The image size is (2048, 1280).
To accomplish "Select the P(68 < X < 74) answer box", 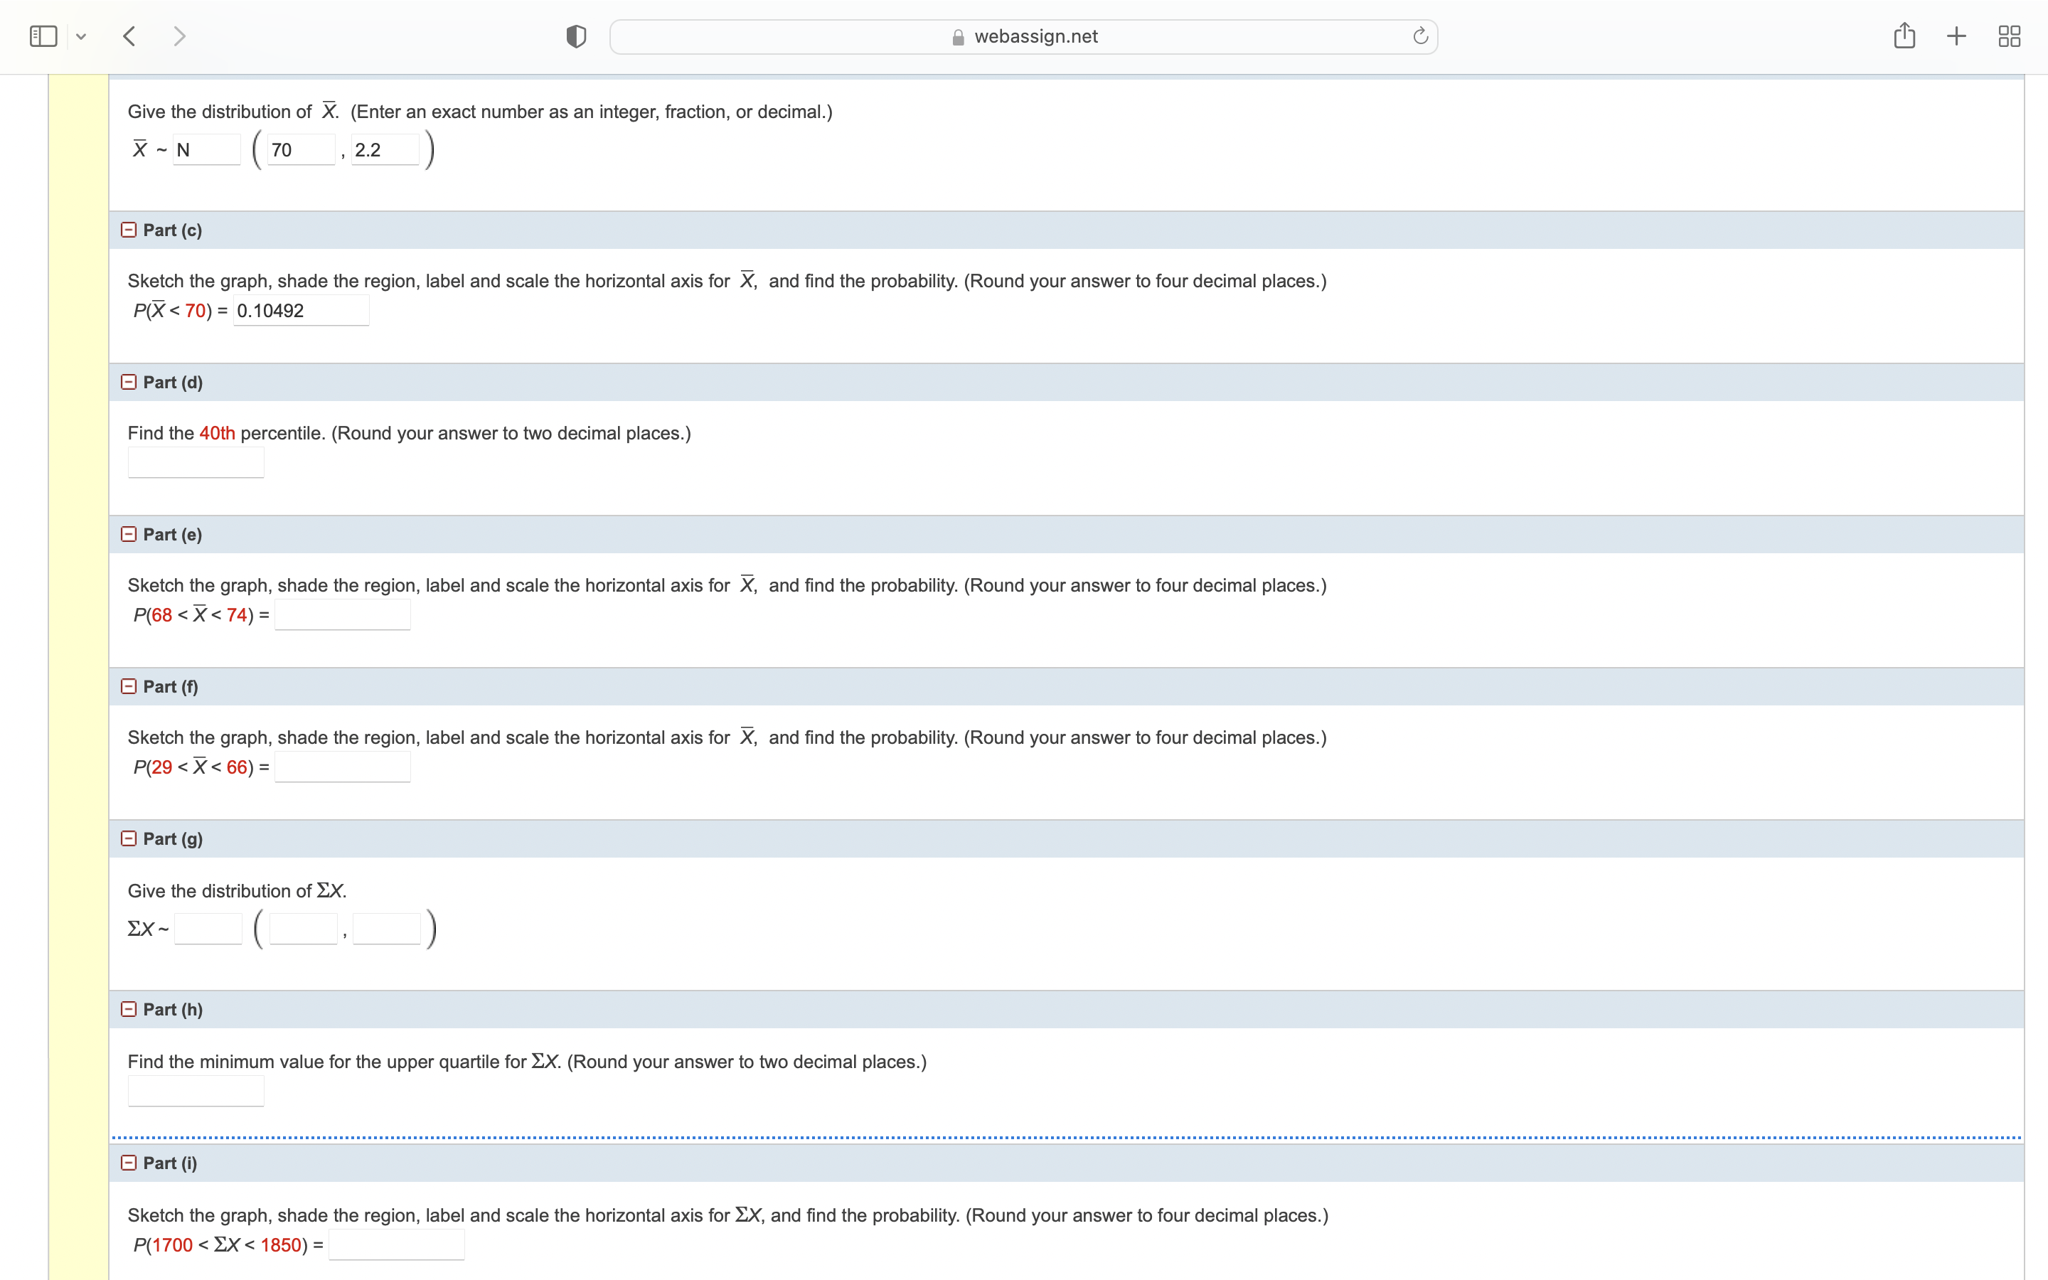I will pyautogui.click(x=342, y=614).
